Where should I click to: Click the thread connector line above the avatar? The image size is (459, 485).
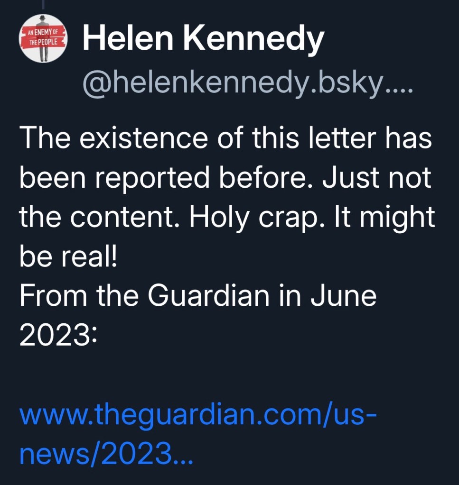point(43,5)
